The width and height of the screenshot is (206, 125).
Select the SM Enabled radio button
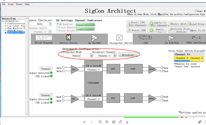tap(57, 24)
